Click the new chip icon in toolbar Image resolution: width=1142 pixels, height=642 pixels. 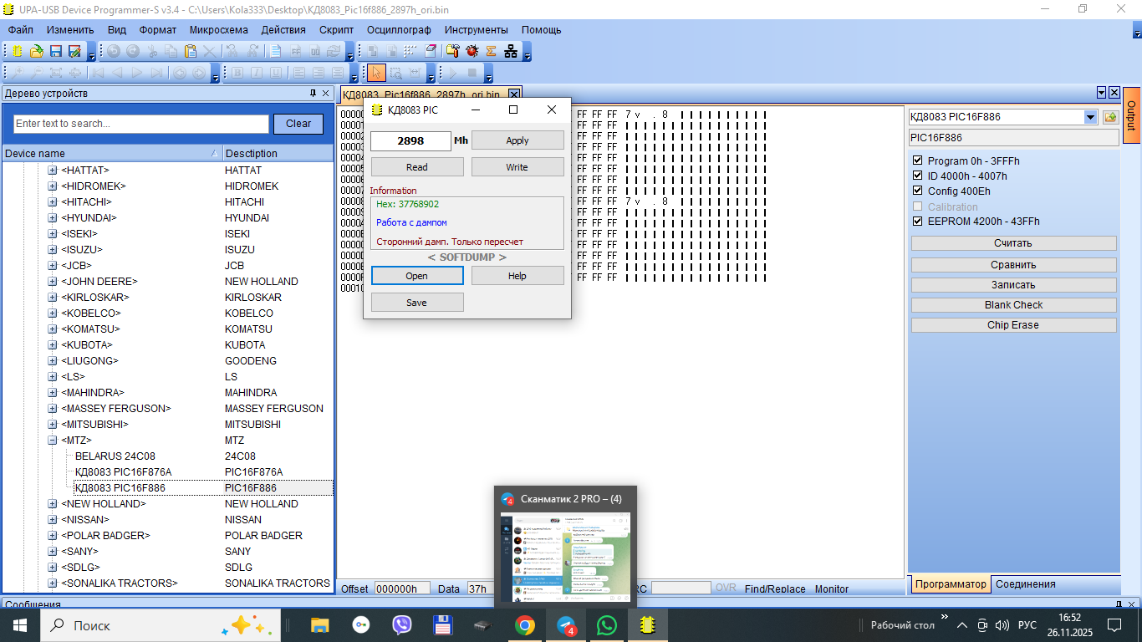click(17, 51)
